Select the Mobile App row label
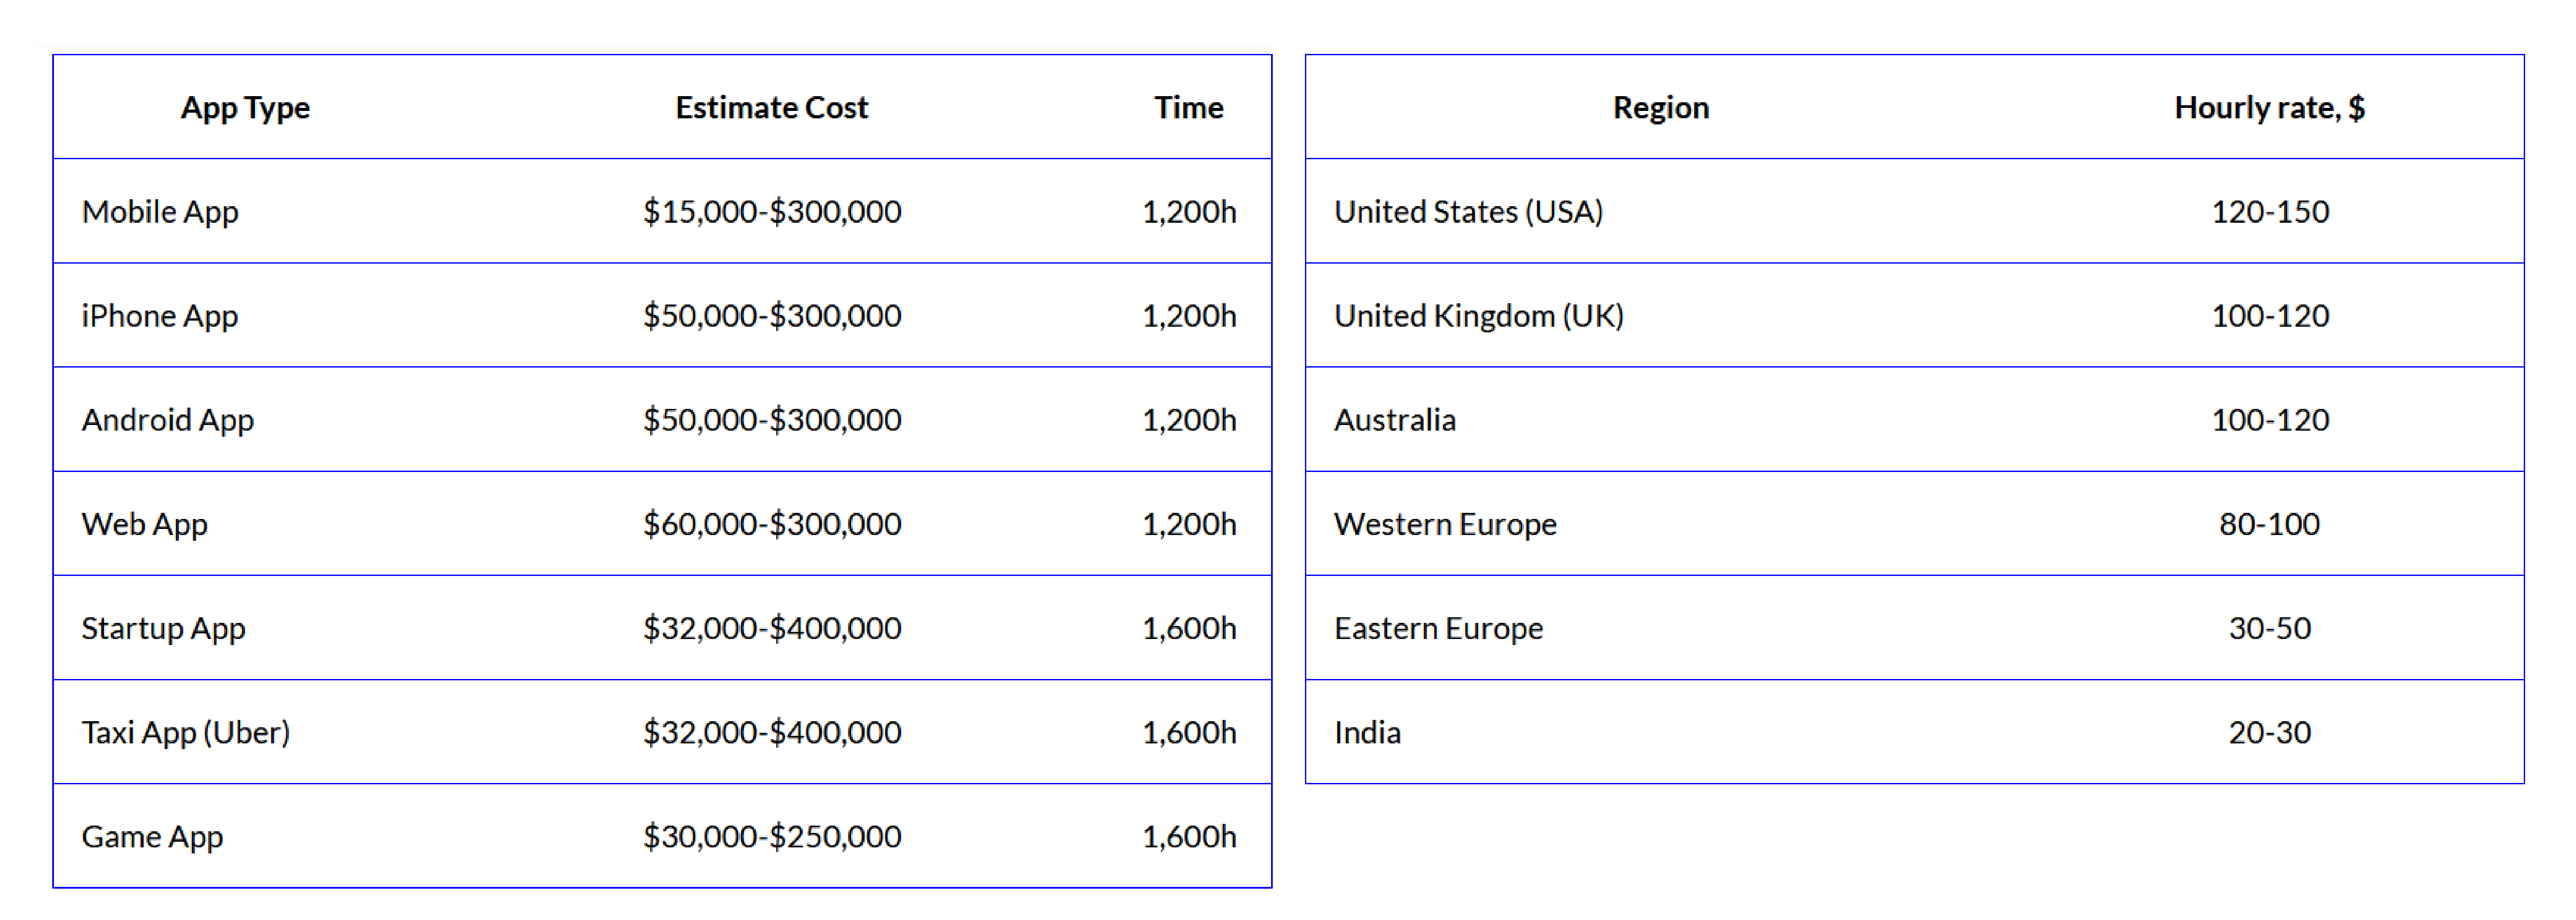Image resolution: width=2576 pixels, height=920 pixels. 160,212
